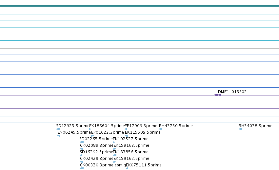Viewport: 279px width, 170px height.
Task: Click the EK159162.5prime label text
Action: [131, 159]
